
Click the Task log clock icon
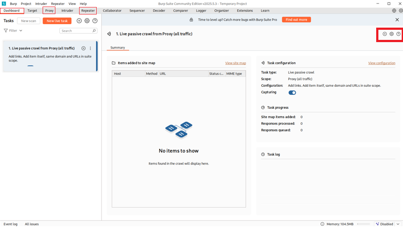coord(263,154)
